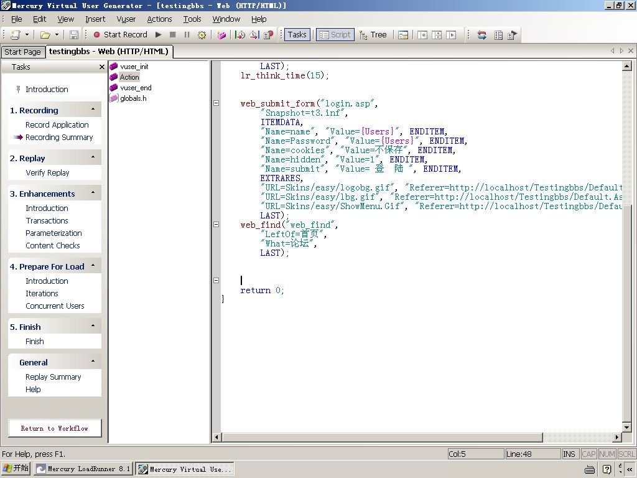This screenshot has width=637, height=478.
Task: Switch to Tree view
Action: [x=373, y=35]
